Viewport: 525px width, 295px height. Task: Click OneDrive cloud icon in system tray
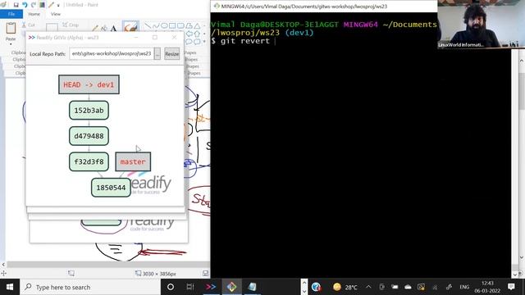pos(408,287)
